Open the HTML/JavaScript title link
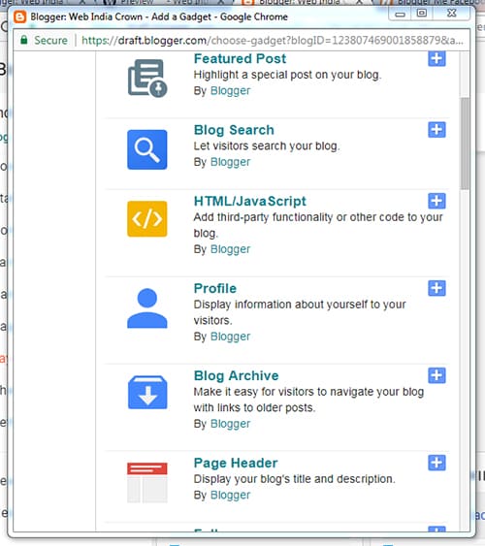485x546 pixels. [x=250, y=201]
